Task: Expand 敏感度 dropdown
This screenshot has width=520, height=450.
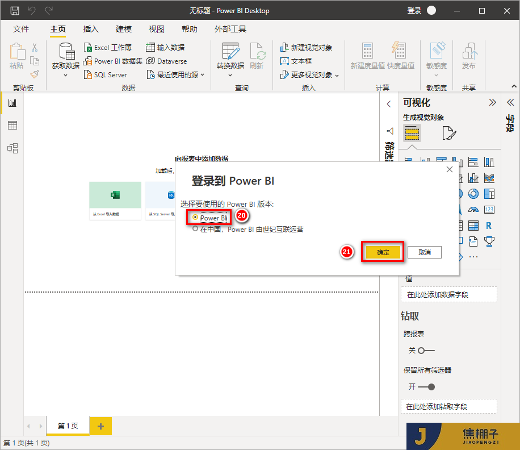Action: pyautogui.click(x=437, y=76)
